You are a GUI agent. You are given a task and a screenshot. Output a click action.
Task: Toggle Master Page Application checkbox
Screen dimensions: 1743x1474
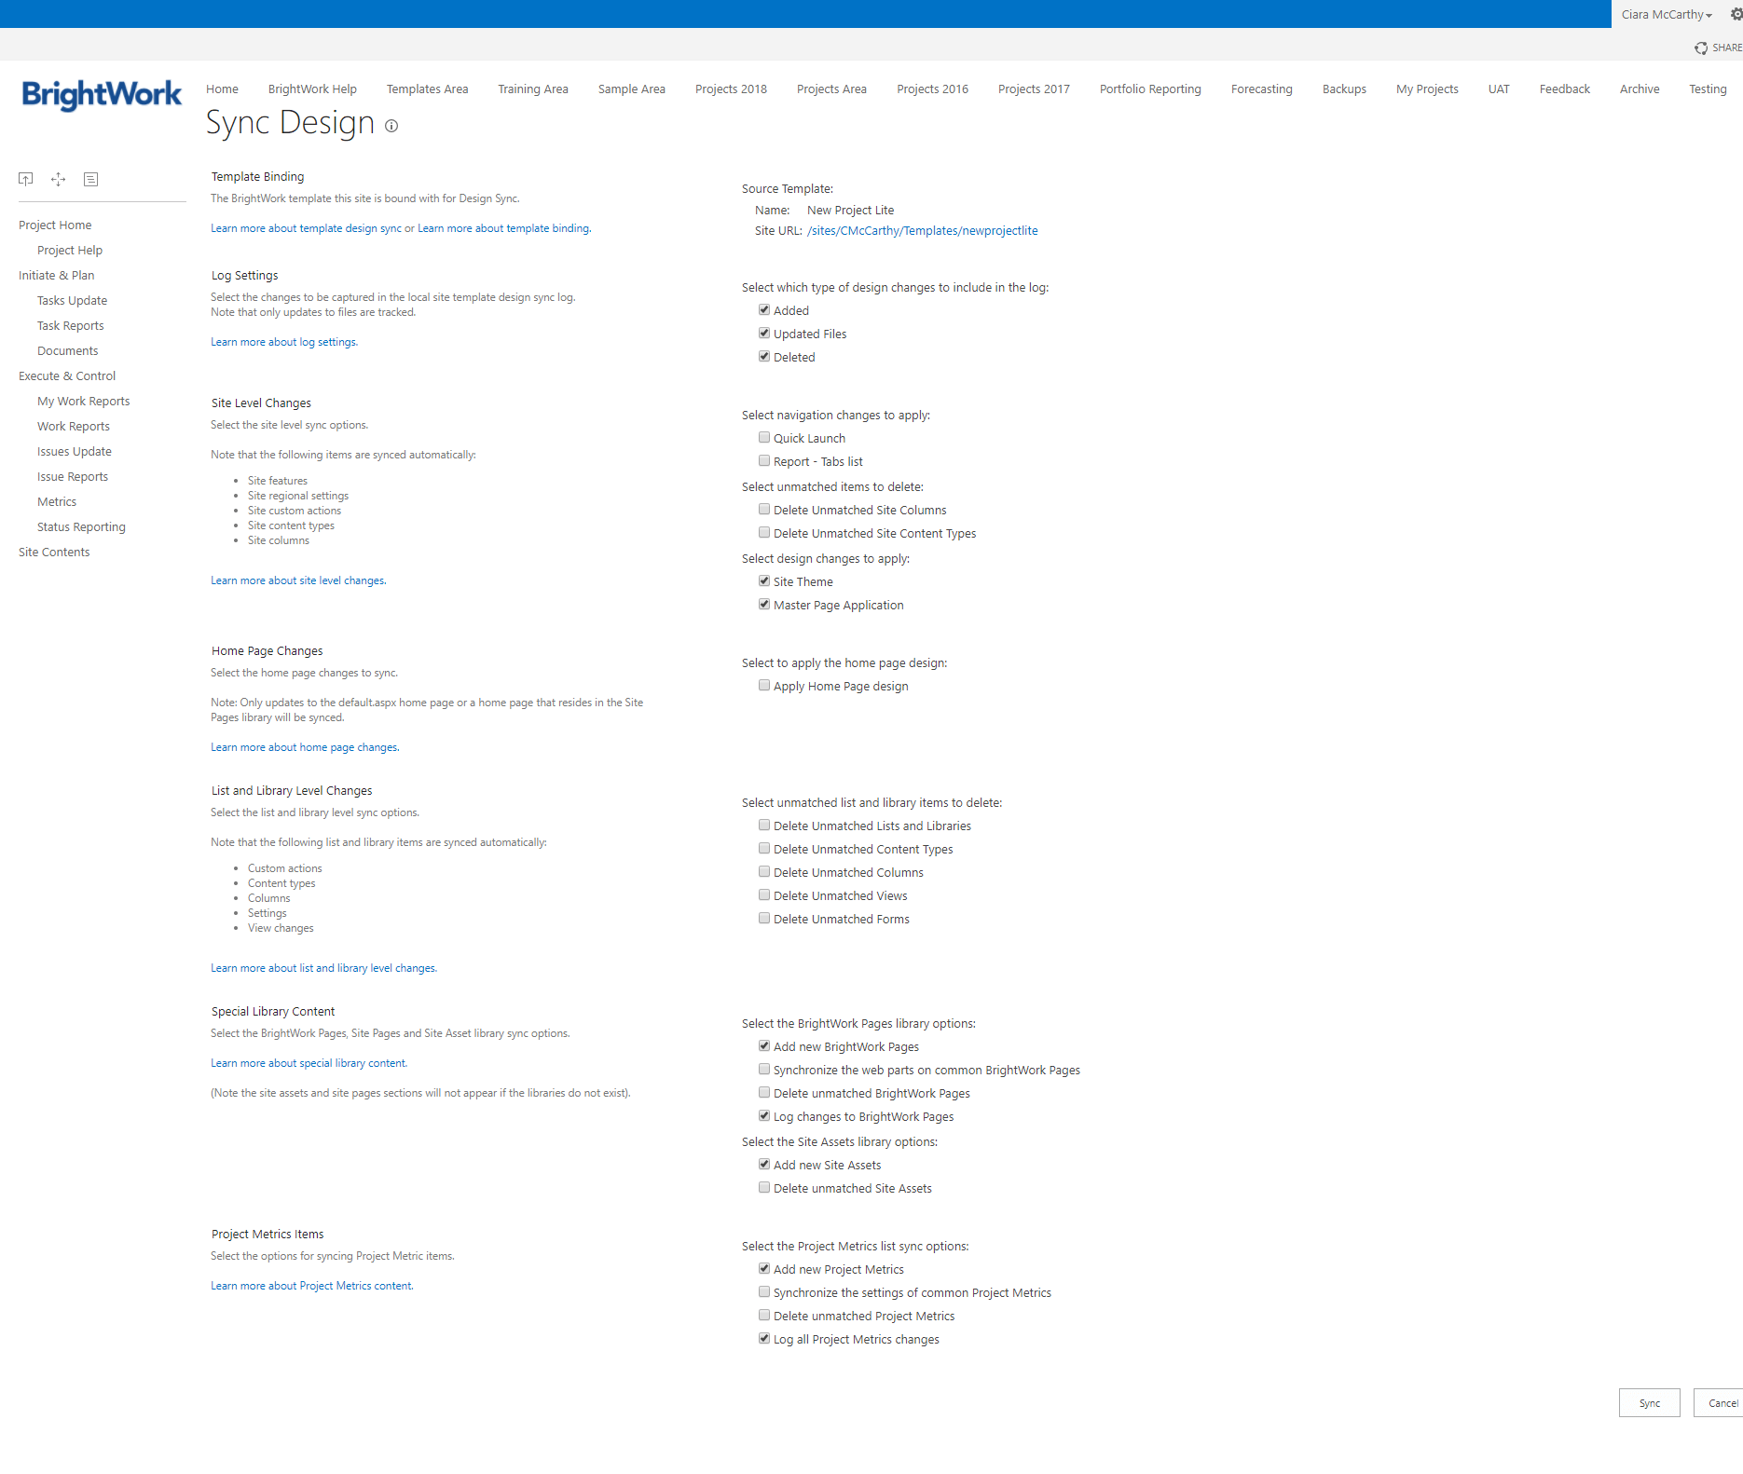(764, 604)
